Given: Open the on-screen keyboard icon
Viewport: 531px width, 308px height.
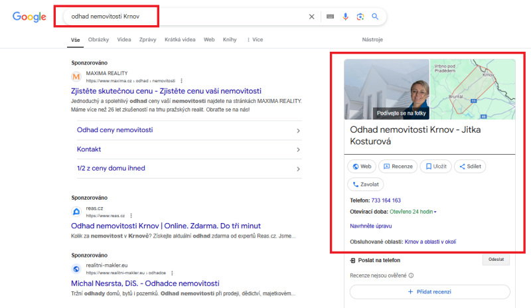Looking at the screenshot, I should coord(330,17).
